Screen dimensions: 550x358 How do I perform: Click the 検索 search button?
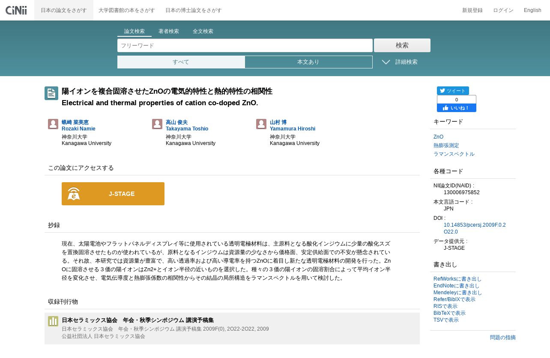[402, 45]
